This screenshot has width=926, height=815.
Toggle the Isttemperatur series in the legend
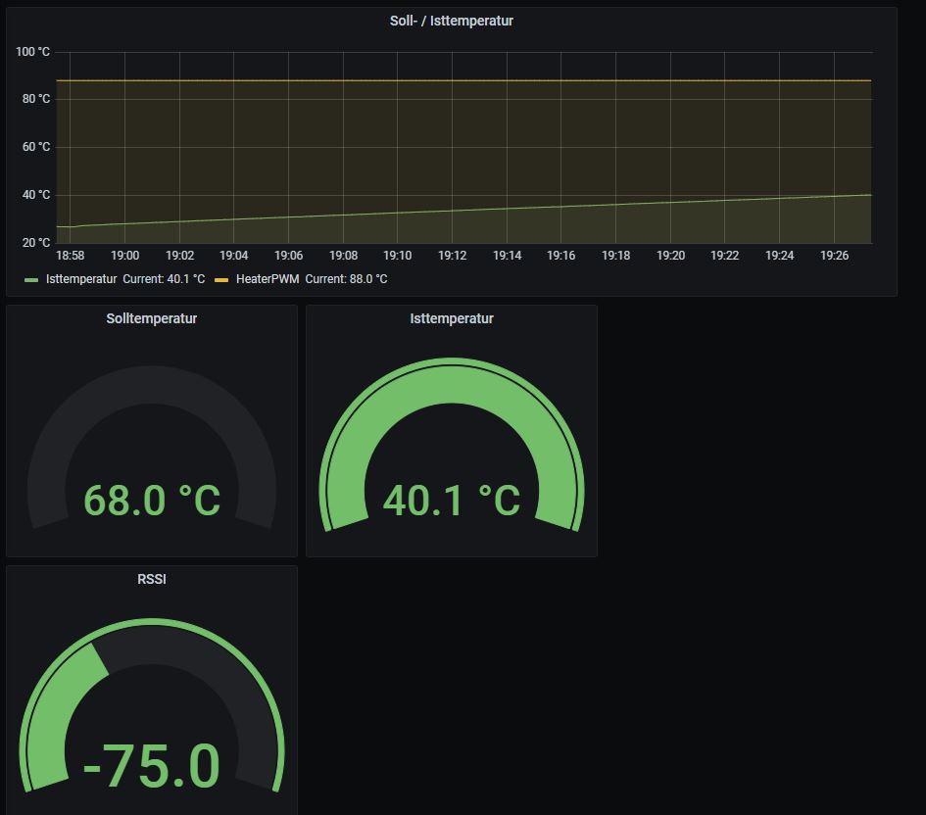click(81, 279)
